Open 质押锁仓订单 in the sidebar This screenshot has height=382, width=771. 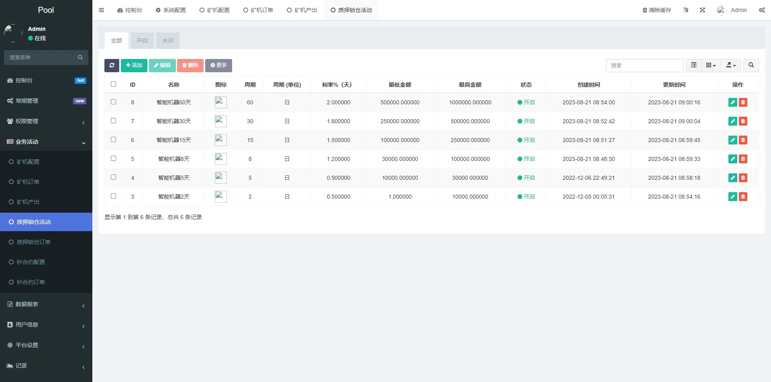tap(33, 242)
